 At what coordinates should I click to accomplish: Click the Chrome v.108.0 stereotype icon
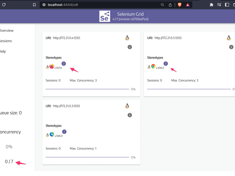[153, 66]
